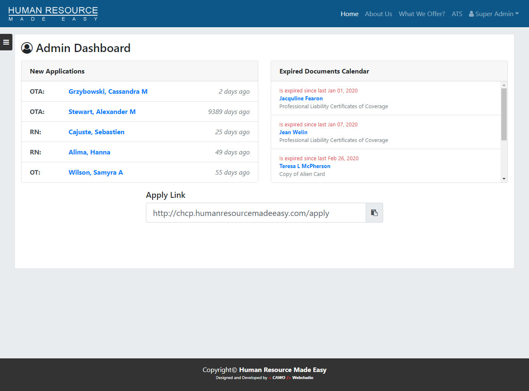Open Grzybowski, Cassandra M application

click(x=108, y=92)
